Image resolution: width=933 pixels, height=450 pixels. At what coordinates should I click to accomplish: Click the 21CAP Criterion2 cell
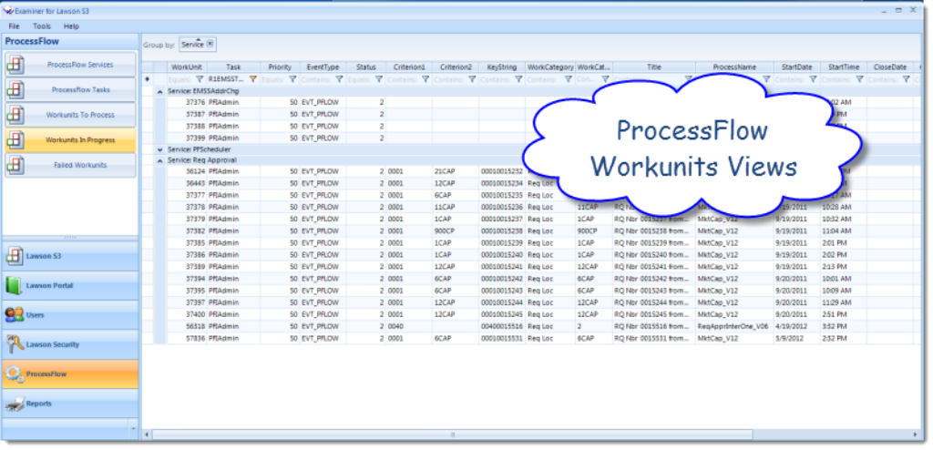(x=456, y=171)
